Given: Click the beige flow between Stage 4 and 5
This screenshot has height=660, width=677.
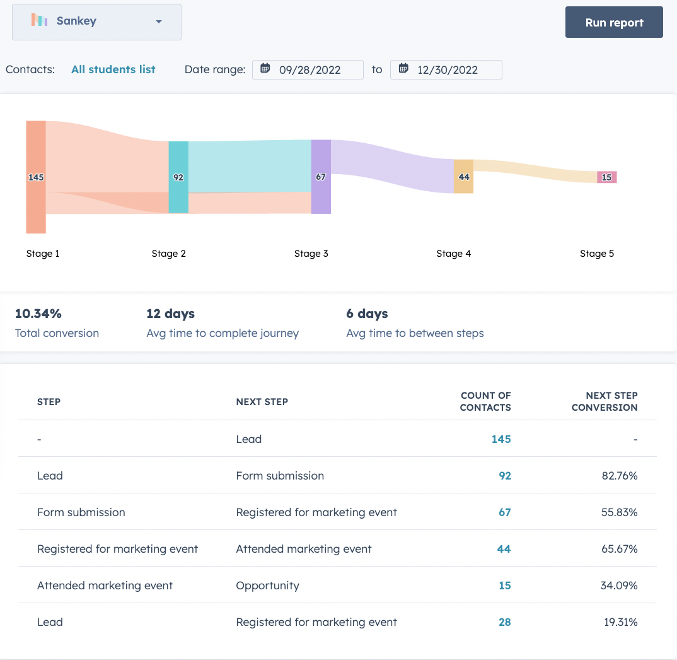Looking at the screenshot, I should (535, 171).
